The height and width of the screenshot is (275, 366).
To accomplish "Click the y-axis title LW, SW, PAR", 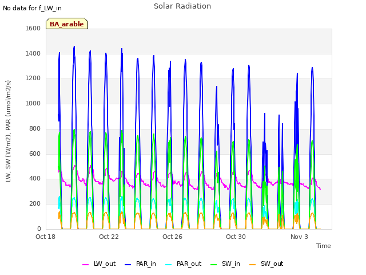I will click(8, 131).
